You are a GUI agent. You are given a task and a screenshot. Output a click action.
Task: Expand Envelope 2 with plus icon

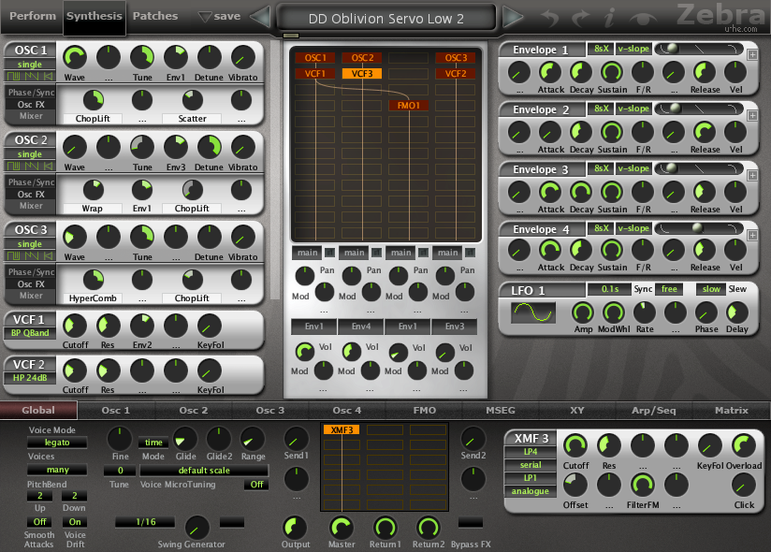[x=752, y=115]
